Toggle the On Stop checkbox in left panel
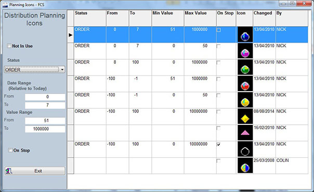The width and height of the screenshot is (314, 192). [x=10, y=150]
